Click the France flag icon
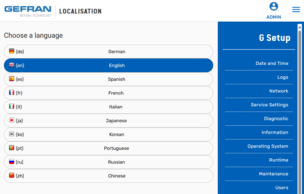The width and height of the screenshot is (304, 194). point(12,93)
